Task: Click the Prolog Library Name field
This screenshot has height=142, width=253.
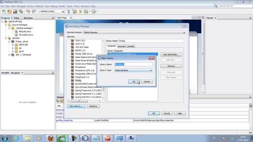Action: click(x=151, y=41)
